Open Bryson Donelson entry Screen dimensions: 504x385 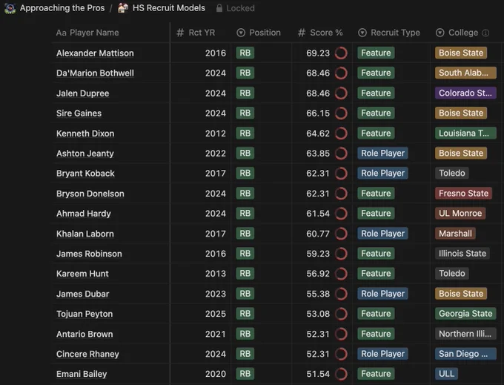click(90, 194)
